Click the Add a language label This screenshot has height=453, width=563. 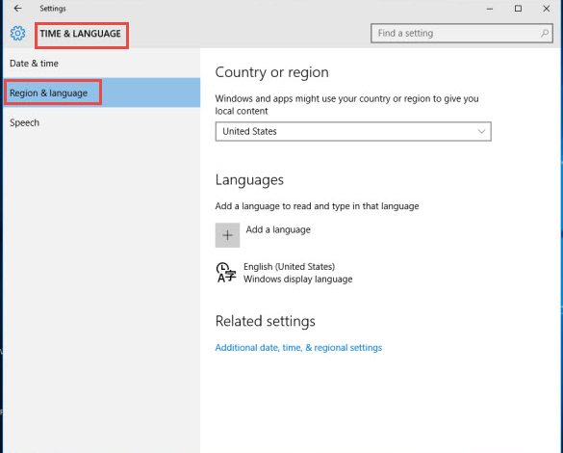(278, 229)
